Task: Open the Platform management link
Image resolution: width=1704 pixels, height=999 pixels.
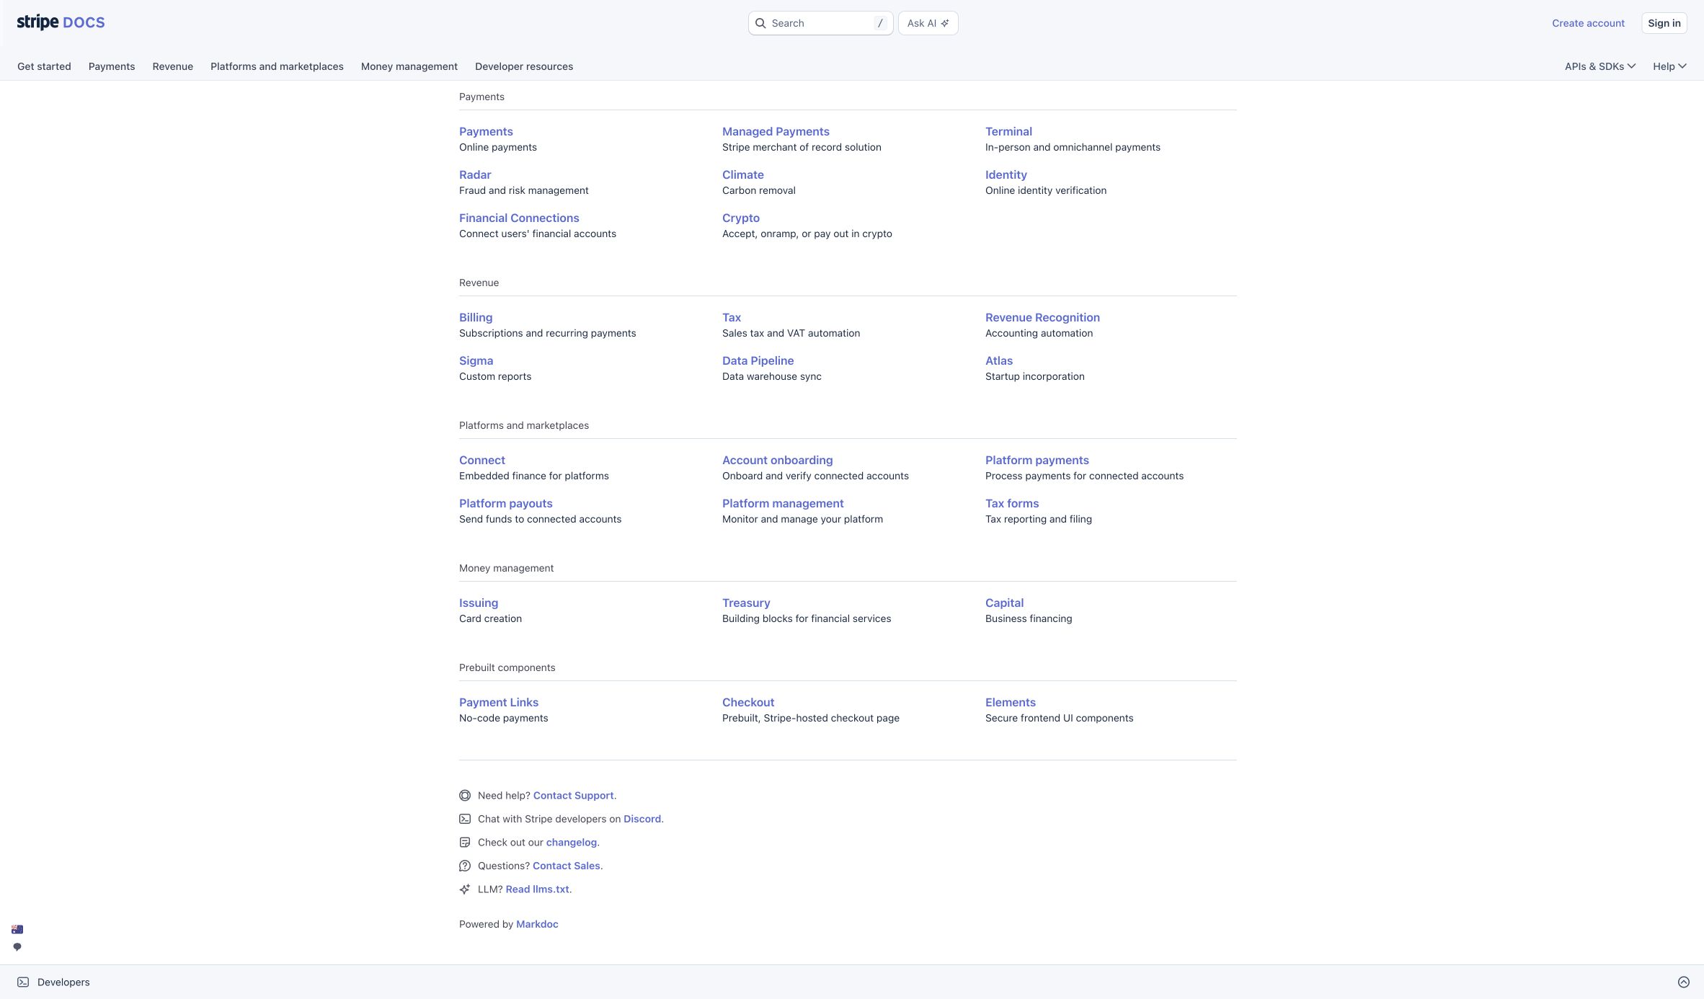Action: (x=783, y=503)
